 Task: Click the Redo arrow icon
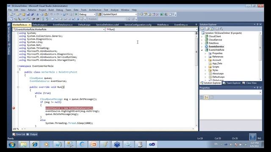click(x=58, y=14)
